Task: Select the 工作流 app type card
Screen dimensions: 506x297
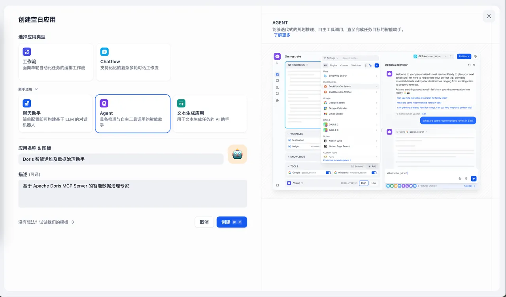Action: pyautogui.click(x=56, y=62)
